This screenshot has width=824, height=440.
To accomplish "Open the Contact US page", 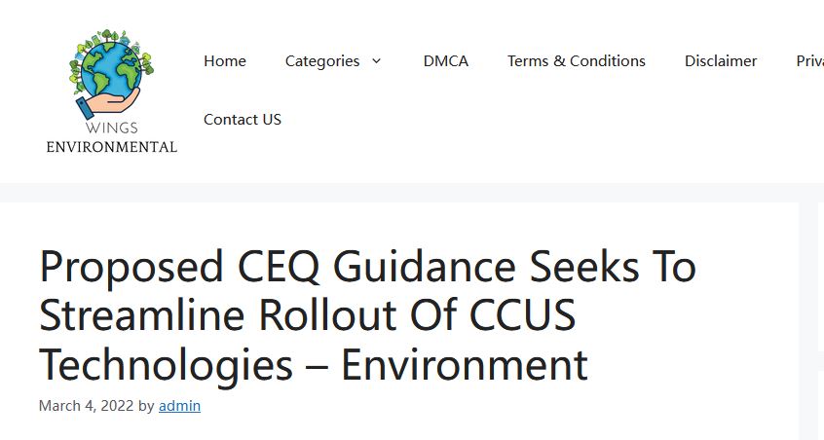I will (243, 120).
